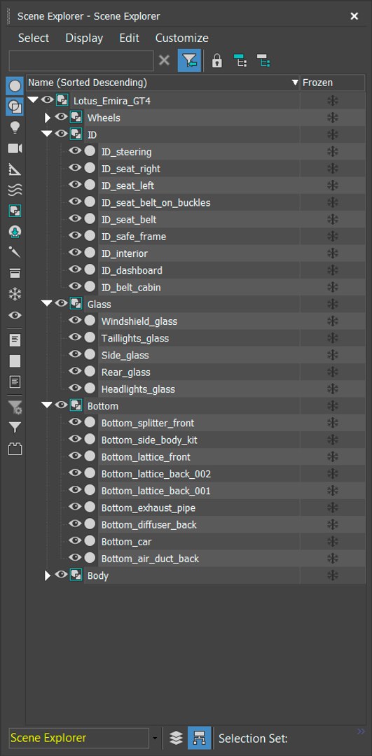Select ID_seat_belt_on_buckles row
Screen dimensions: 372x756
tap(156, 202)
